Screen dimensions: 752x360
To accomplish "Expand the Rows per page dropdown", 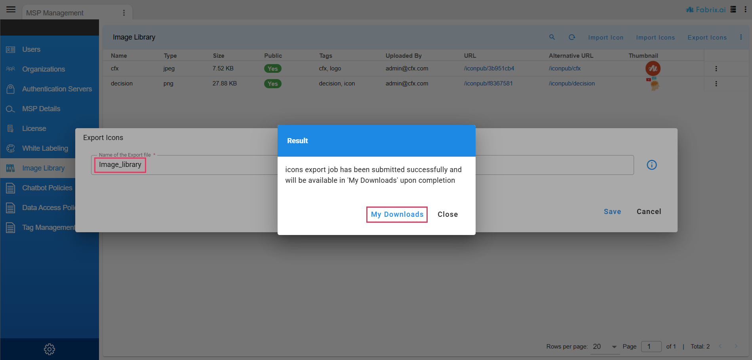I will [x=614, y=347].
